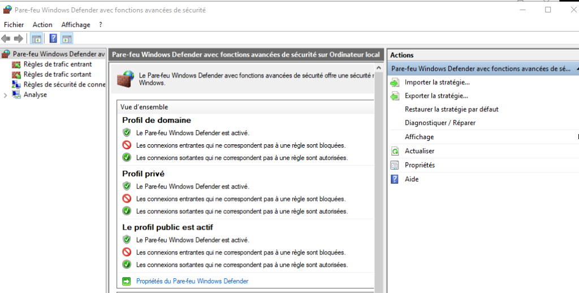Click the Analyse monitor icon
Viewport: 579px width, 293px height.
click(16, 94)
